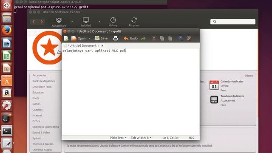Click the Ln 1, Col 34 status text
Viewport: 272px width, 153px height.
point(170,138)
